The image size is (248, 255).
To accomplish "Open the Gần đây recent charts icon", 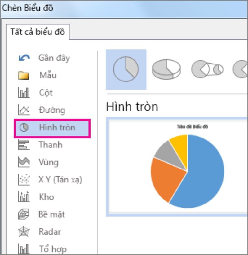I will coord(24,58).
